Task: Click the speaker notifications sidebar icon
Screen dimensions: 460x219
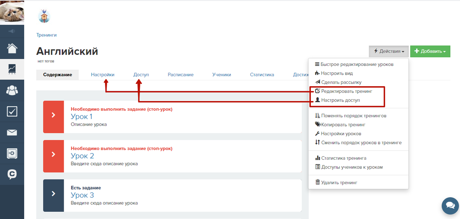Action: (12, 31)
